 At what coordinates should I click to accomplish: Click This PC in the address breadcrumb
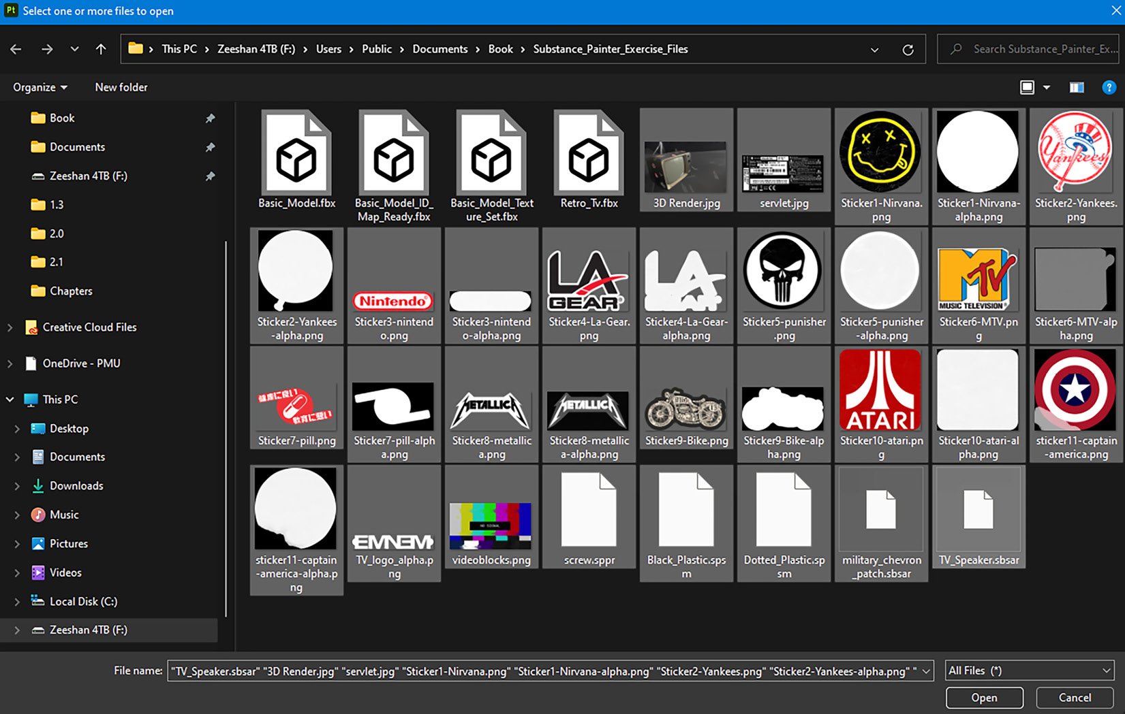coord(179,49)
